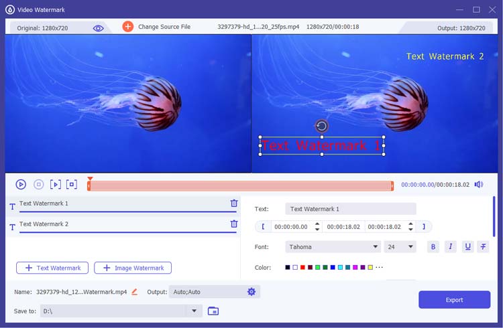The image size is (503, 328).
Task: Pick the magenta color swatch
Action: pyautogui.click(x=355, y=267)
